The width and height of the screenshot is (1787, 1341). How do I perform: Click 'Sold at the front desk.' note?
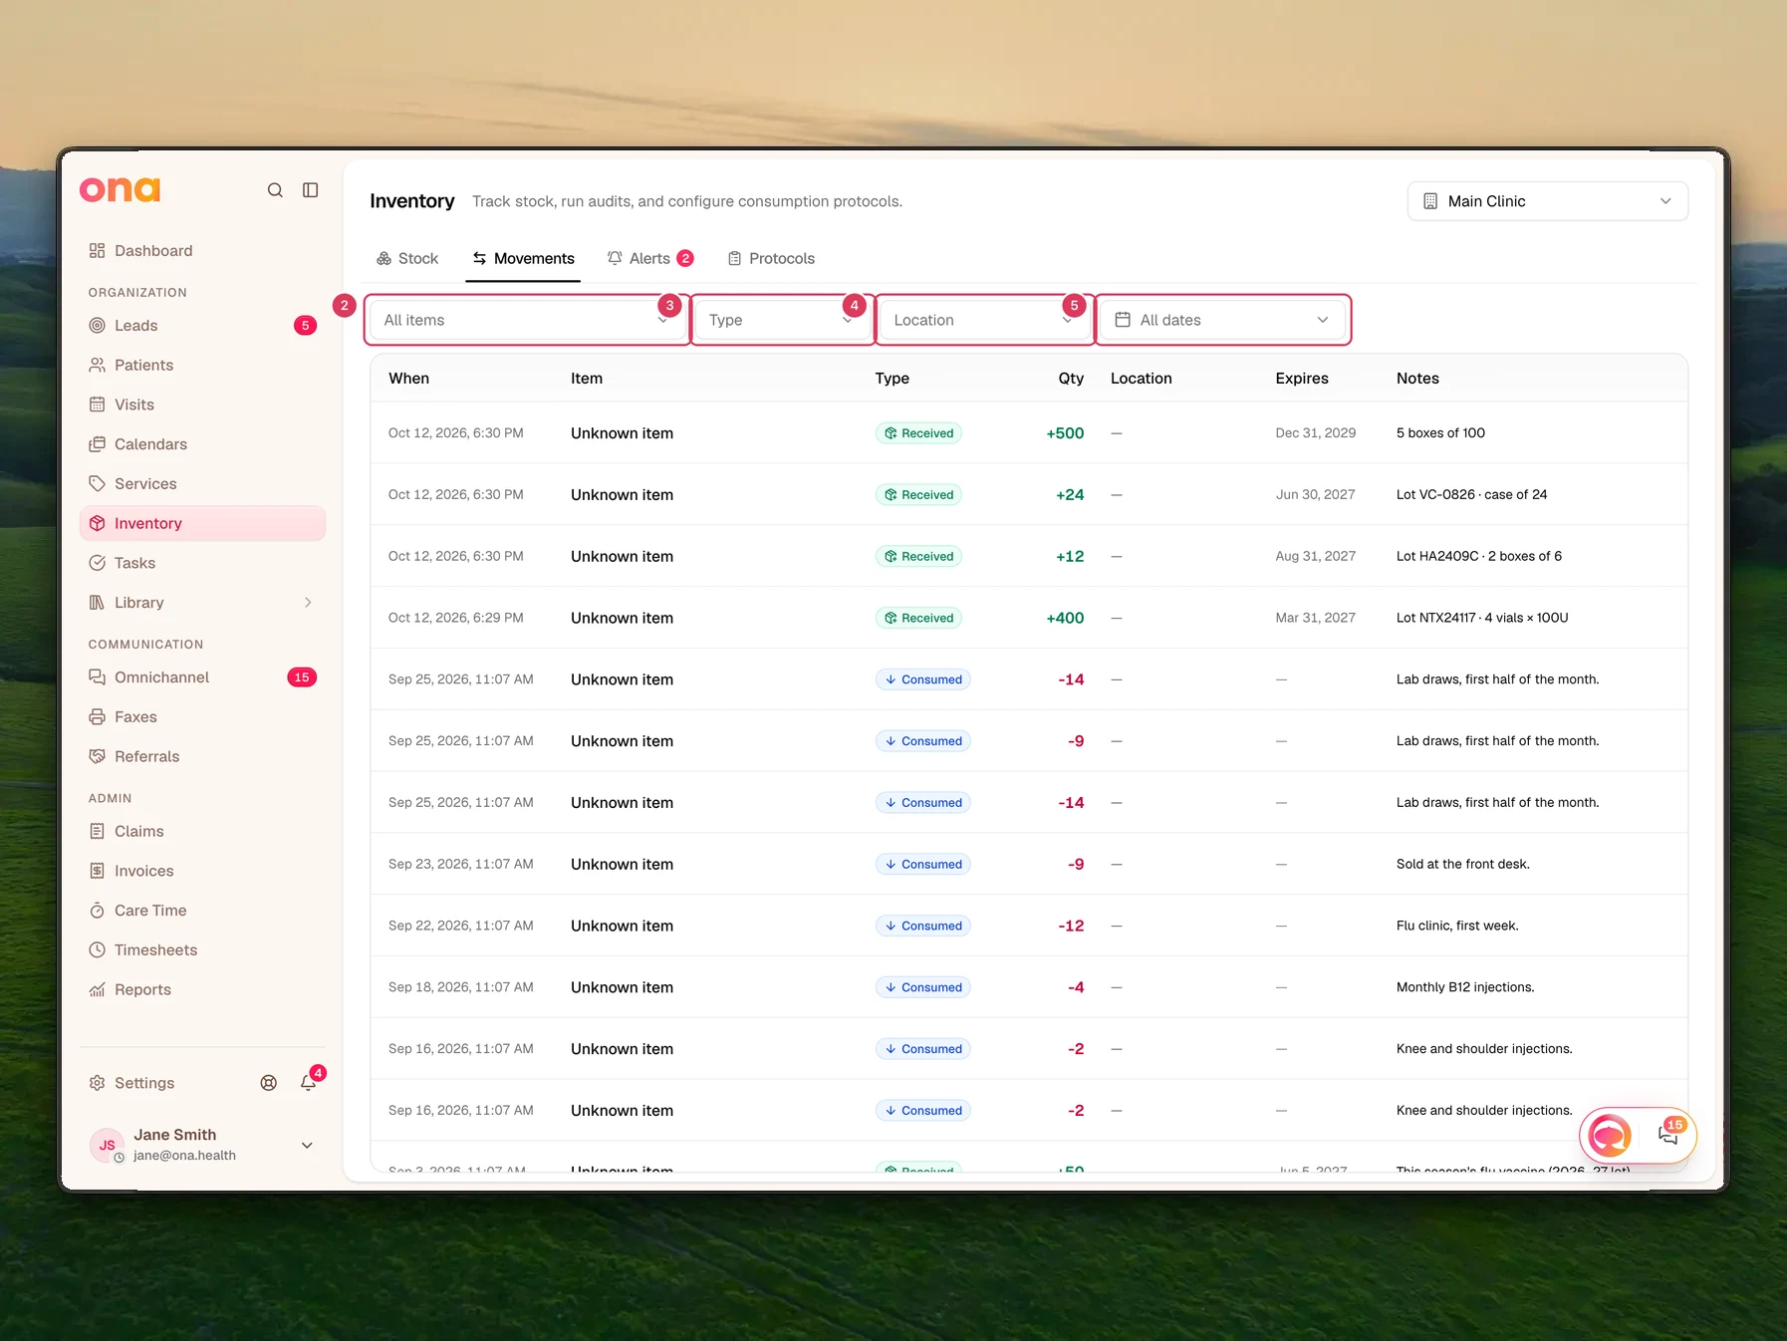[x=1462, y=865]
